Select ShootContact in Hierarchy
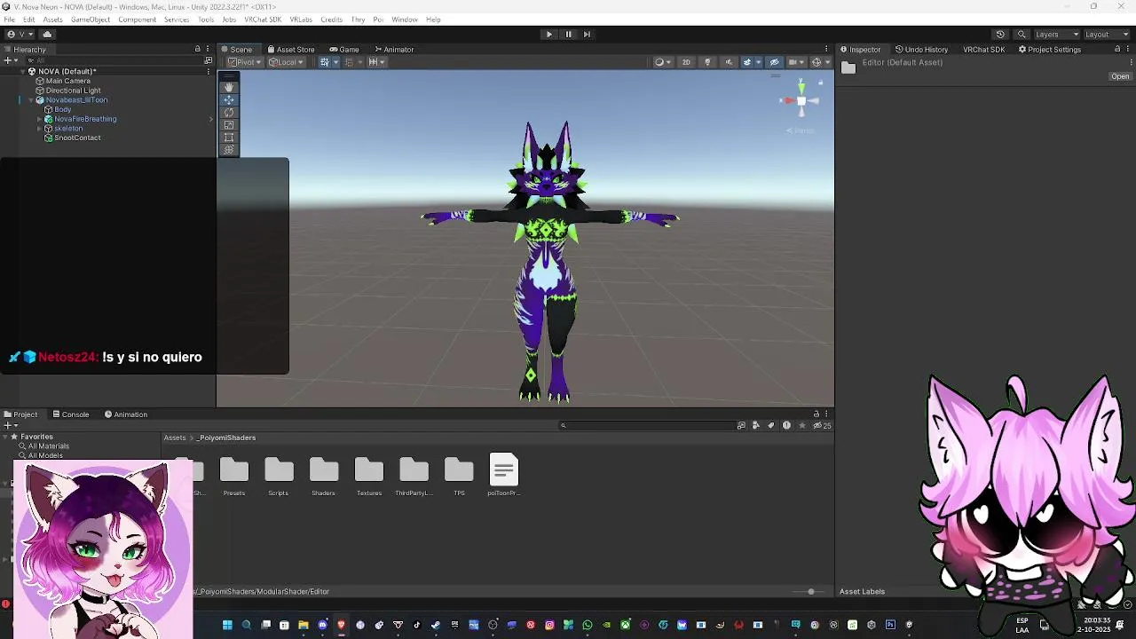The image size is (1136, 639). coord(77,138)
